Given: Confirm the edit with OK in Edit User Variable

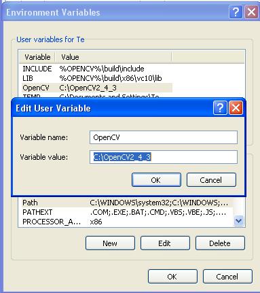Looking at the screenshot, I should point(156,180).
